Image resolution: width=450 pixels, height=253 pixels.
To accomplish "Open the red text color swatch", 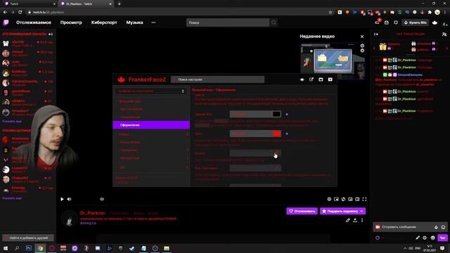I will pyautogui.click(x=276, y=134).
